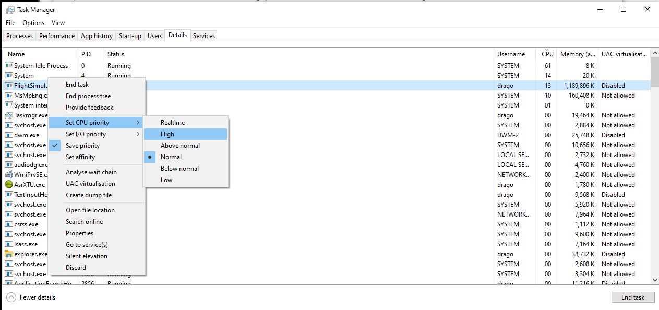The width and height of the screenshot is (659, 310).
Task: Click the WmiPrvSE process icon
Action: pyautogui.click(x=8, y=174)
